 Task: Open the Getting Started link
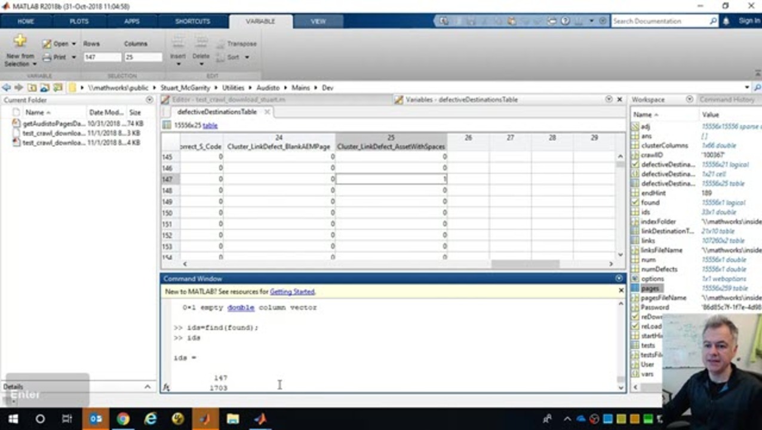[292, 291]
